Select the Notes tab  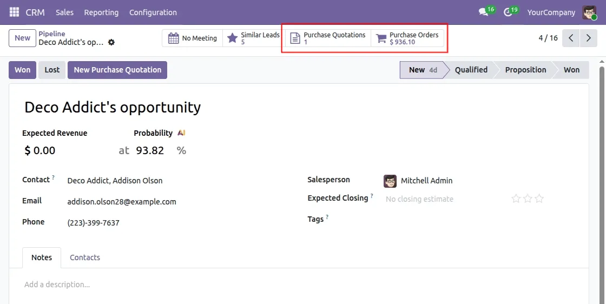pyautogui.click(x=42, y=257)
